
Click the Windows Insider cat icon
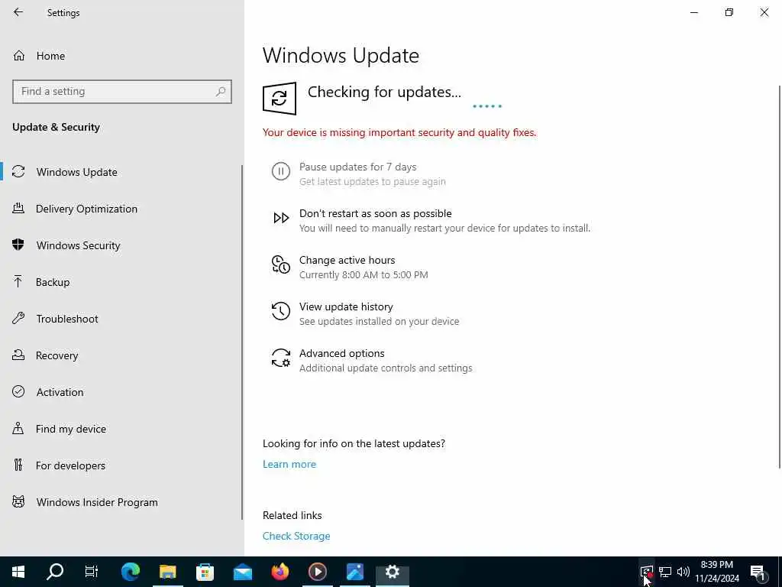tap(18, 501)
